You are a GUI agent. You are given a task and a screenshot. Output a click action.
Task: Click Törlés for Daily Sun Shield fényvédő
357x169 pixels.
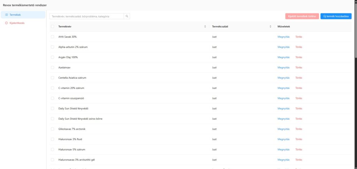click(x=299, y=109)
